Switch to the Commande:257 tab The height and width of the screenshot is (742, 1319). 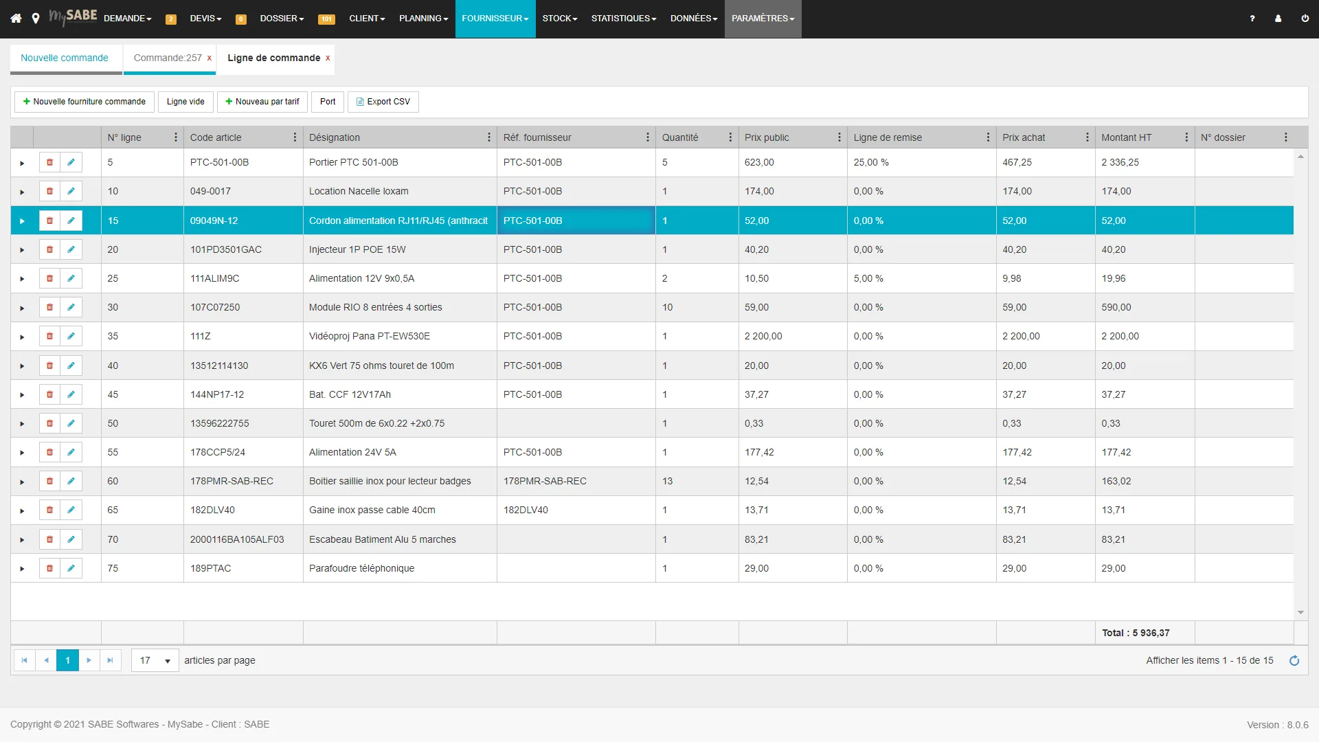168,58
